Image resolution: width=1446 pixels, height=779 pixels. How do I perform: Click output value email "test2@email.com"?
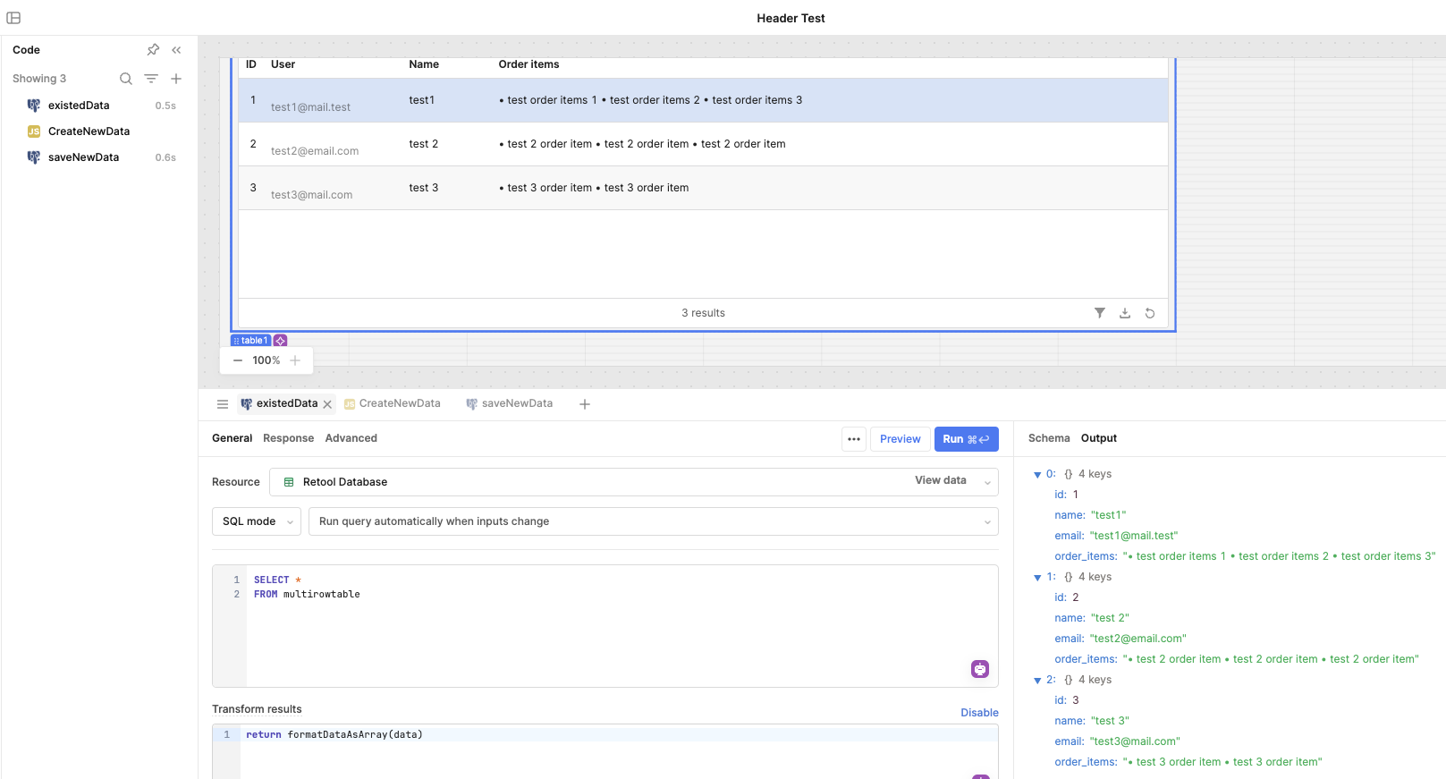click(1138, 639)
